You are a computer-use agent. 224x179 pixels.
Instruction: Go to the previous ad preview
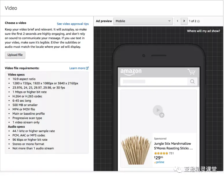pyautogui.click(x=177, y=21)
